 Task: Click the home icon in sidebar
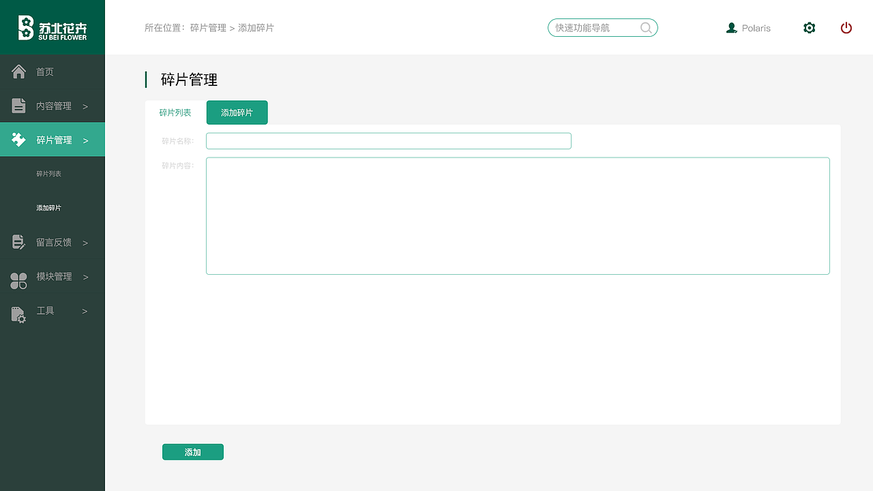19,72
